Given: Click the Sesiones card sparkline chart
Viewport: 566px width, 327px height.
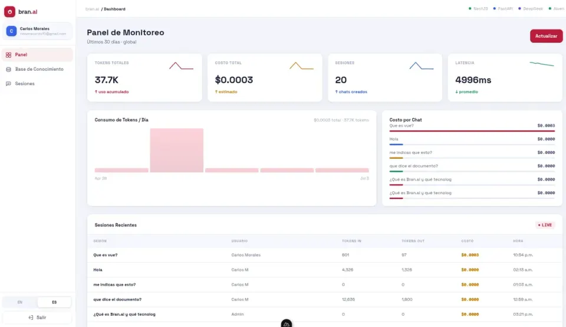Looking at the screenshot, I should click(x=421, y=66).
